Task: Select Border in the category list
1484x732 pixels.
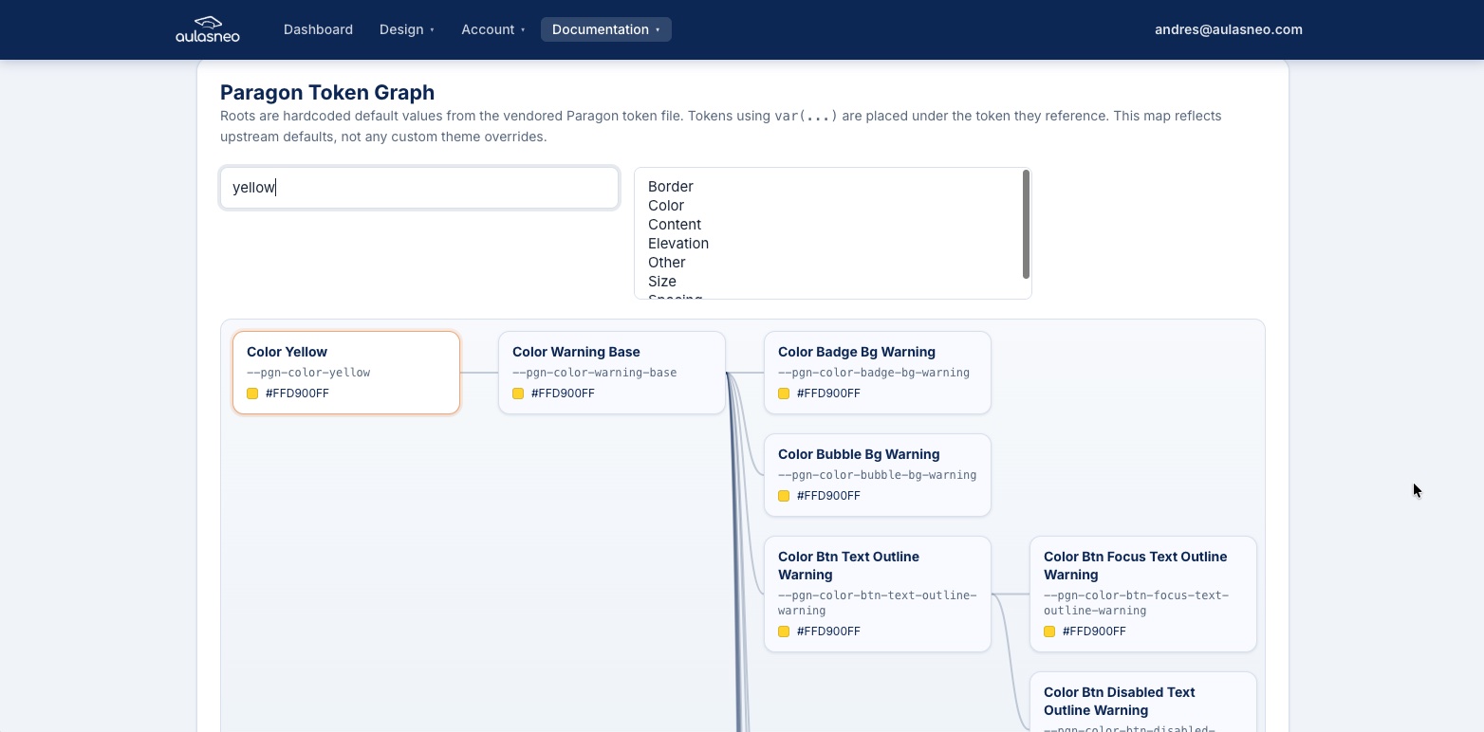Action: pos(671,187)
